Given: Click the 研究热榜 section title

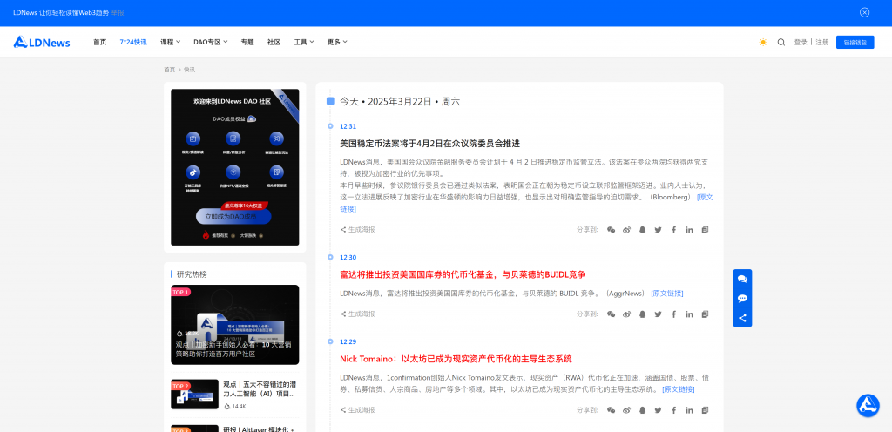Looking at the screenshot, I should (x=192, y=274).
